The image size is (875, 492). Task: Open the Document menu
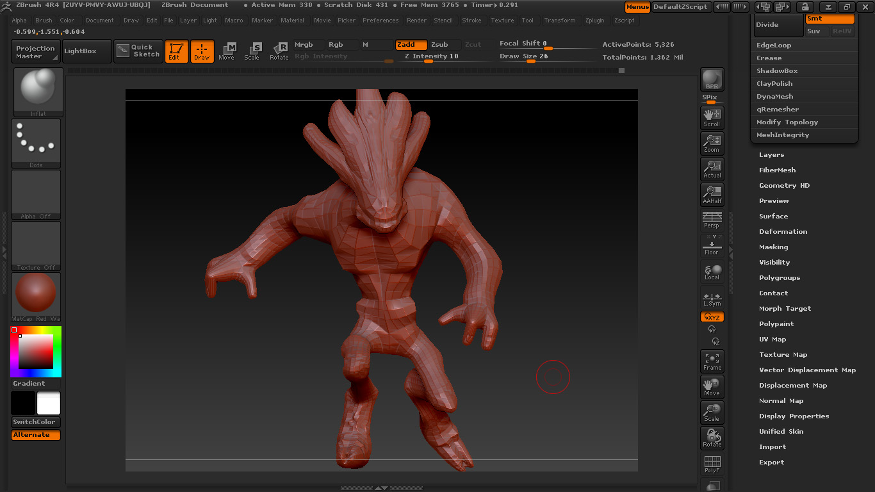pyautogui.click(x=100, y=20)
